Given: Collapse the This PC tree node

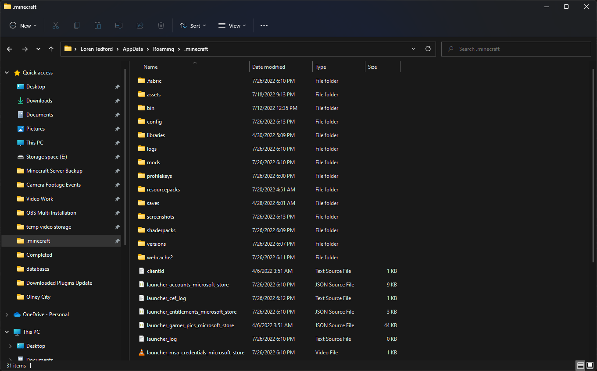Looking at the screenshot, I should tap(7, 332).
